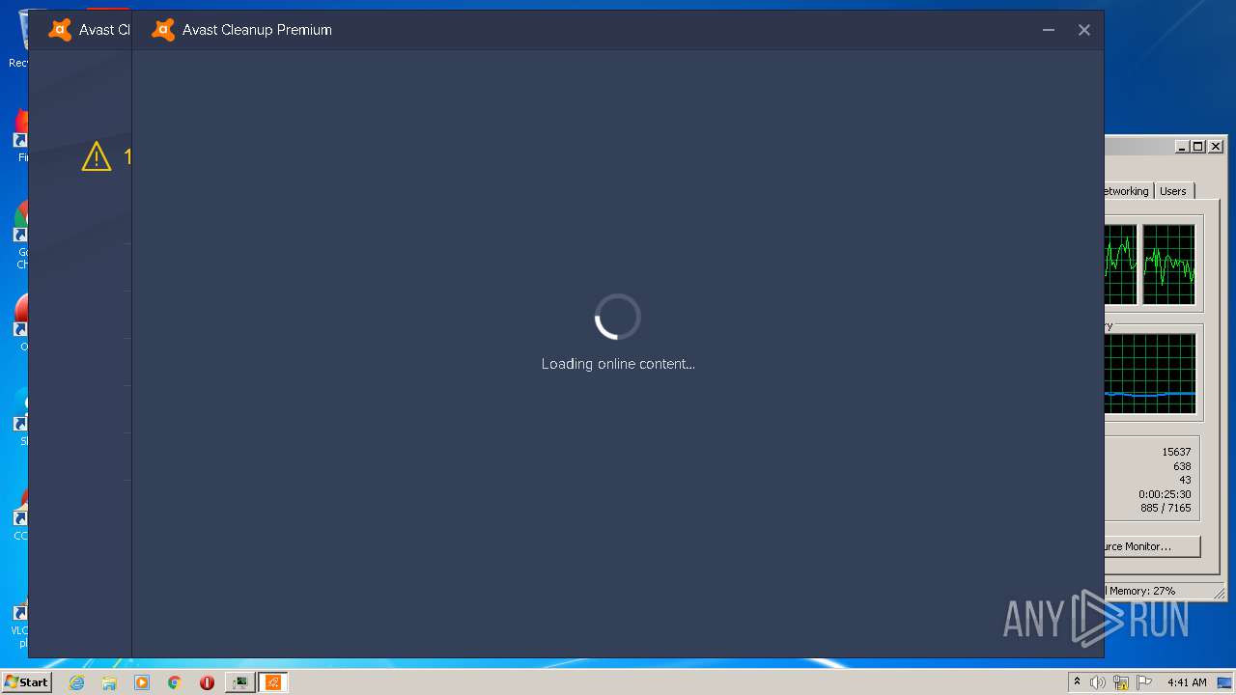Click the Avast Cleanup Premium logo icon
Image resolution: width=1236 pixels, height=695 pixels.
163,30
